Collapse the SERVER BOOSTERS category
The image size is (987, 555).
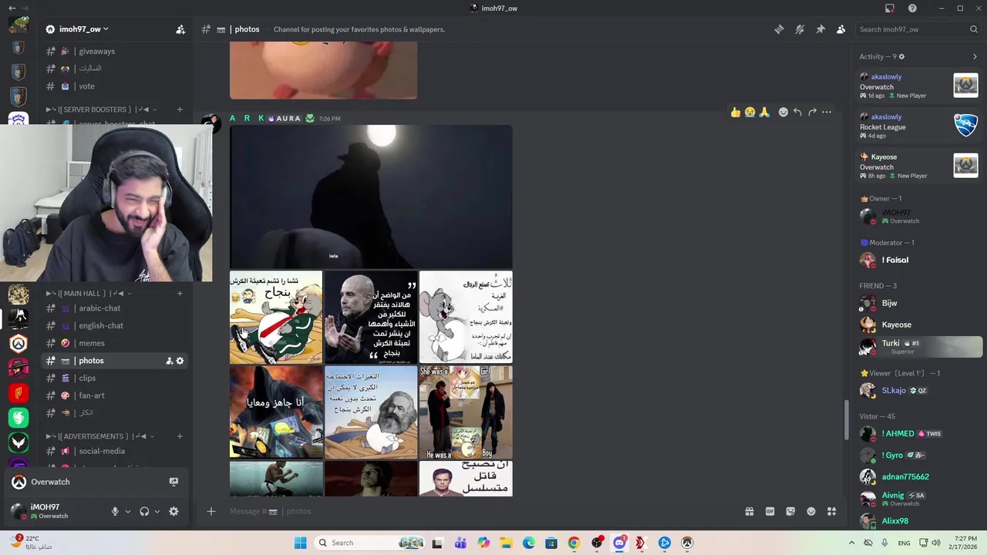[102, 109]
